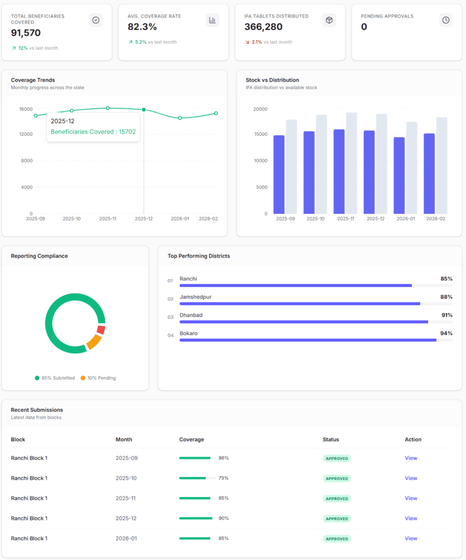Click the green Submitted legend dot
Viewport: 466px width, 560px height.
click(x=37, y=378)
